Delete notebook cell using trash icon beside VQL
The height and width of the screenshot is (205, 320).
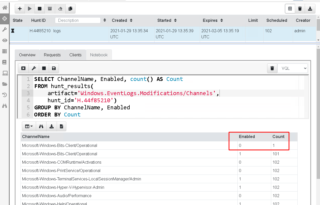click(272, 68)
